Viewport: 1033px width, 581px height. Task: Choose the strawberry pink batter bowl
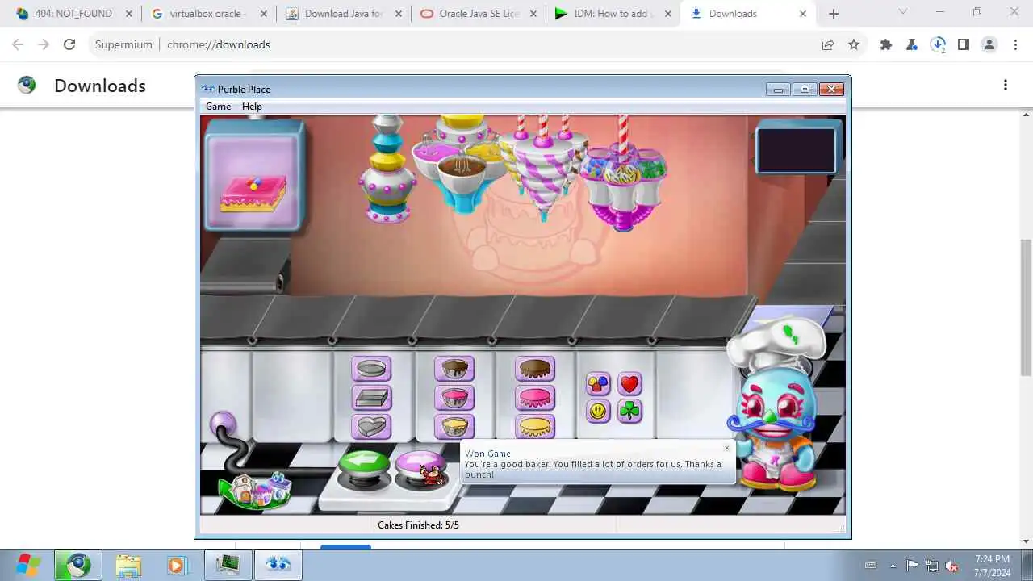[454, 398]
